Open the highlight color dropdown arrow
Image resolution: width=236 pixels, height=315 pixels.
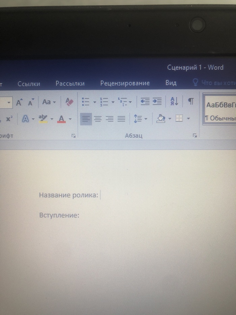pos(52,119)
